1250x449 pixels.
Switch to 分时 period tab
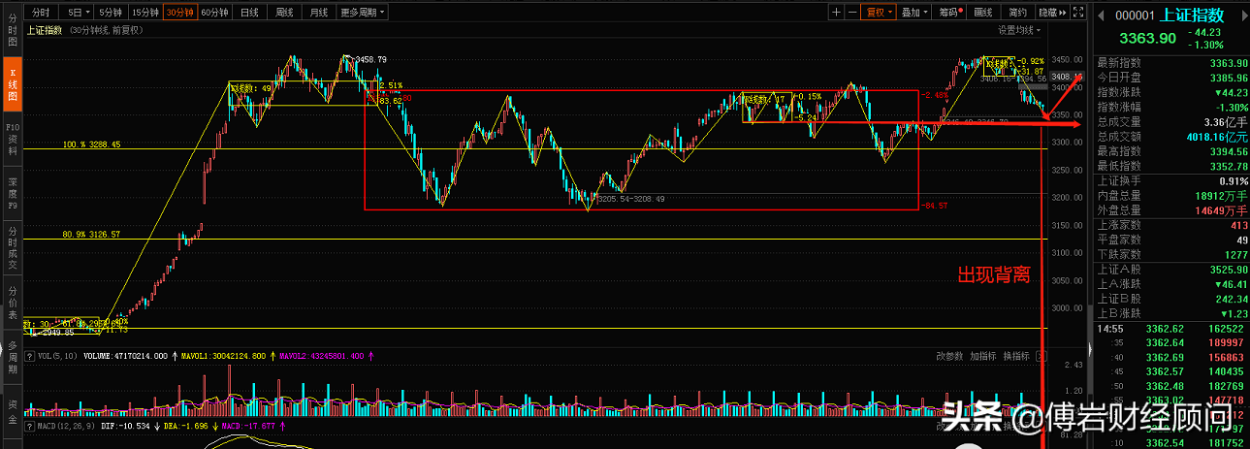[40, 13]
